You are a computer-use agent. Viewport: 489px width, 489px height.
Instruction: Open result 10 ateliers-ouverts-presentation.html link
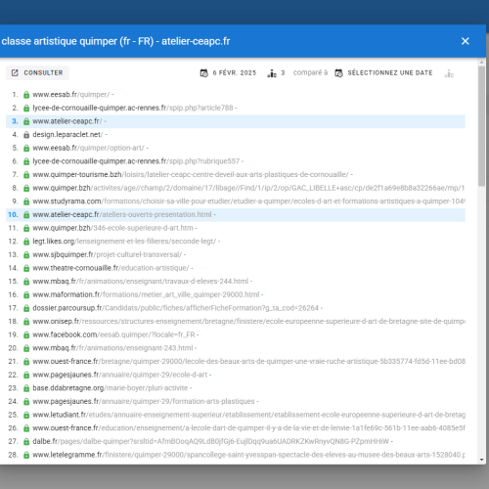tap(122, 214)
